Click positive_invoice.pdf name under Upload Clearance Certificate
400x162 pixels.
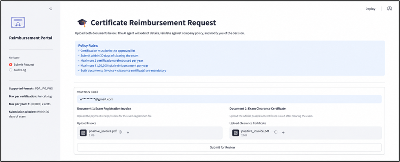tap(255, 131)
